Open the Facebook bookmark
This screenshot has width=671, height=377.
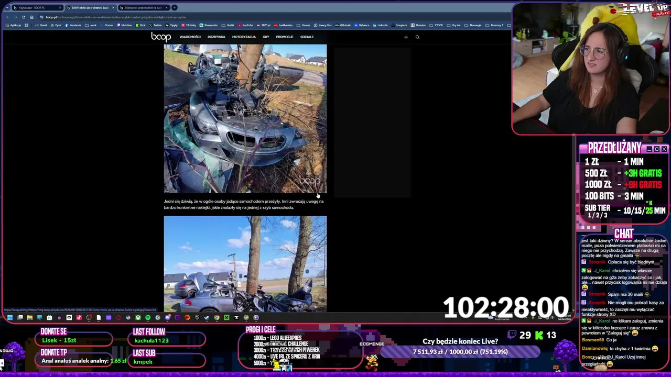(73, 25)
